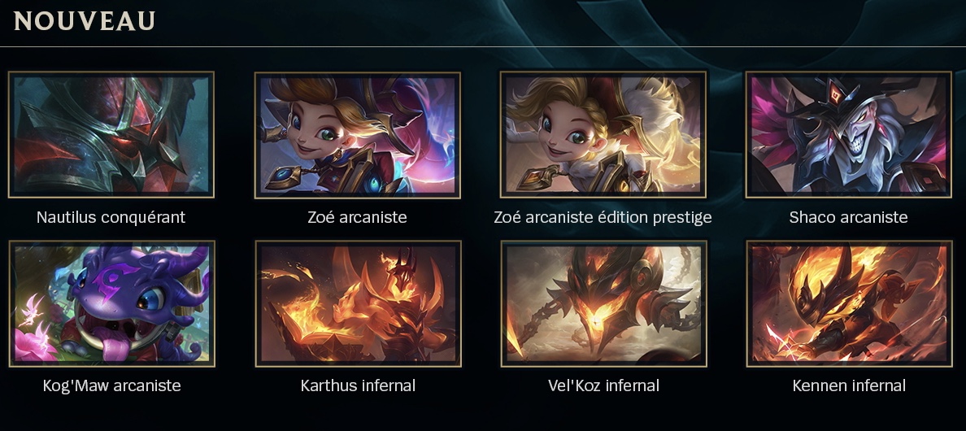Click Kog'Maw's pink tongue in the artwork

tap(115, 346)
